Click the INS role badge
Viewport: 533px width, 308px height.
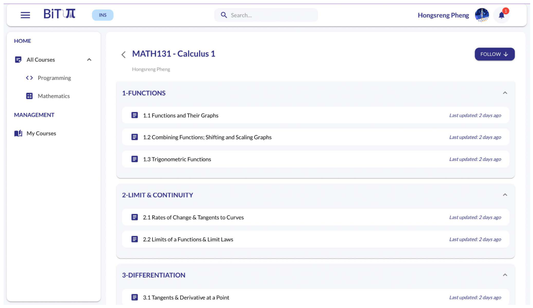(x=103, y=15)
